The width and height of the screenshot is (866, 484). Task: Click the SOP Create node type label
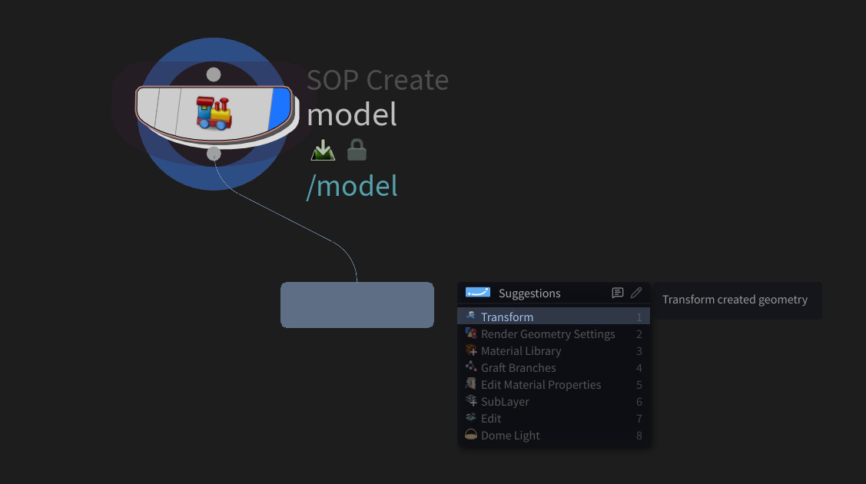378,80
